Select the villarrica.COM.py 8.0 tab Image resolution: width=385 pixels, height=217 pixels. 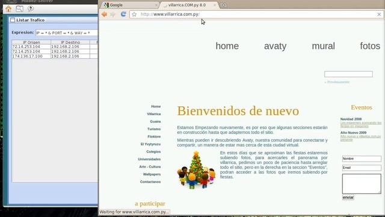click(189, 5)
